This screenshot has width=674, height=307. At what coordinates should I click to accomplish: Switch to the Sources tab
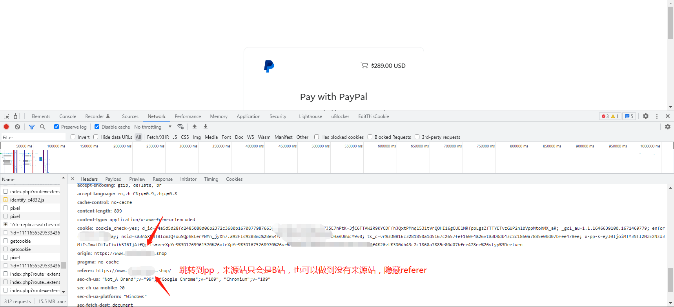point(130,116)
